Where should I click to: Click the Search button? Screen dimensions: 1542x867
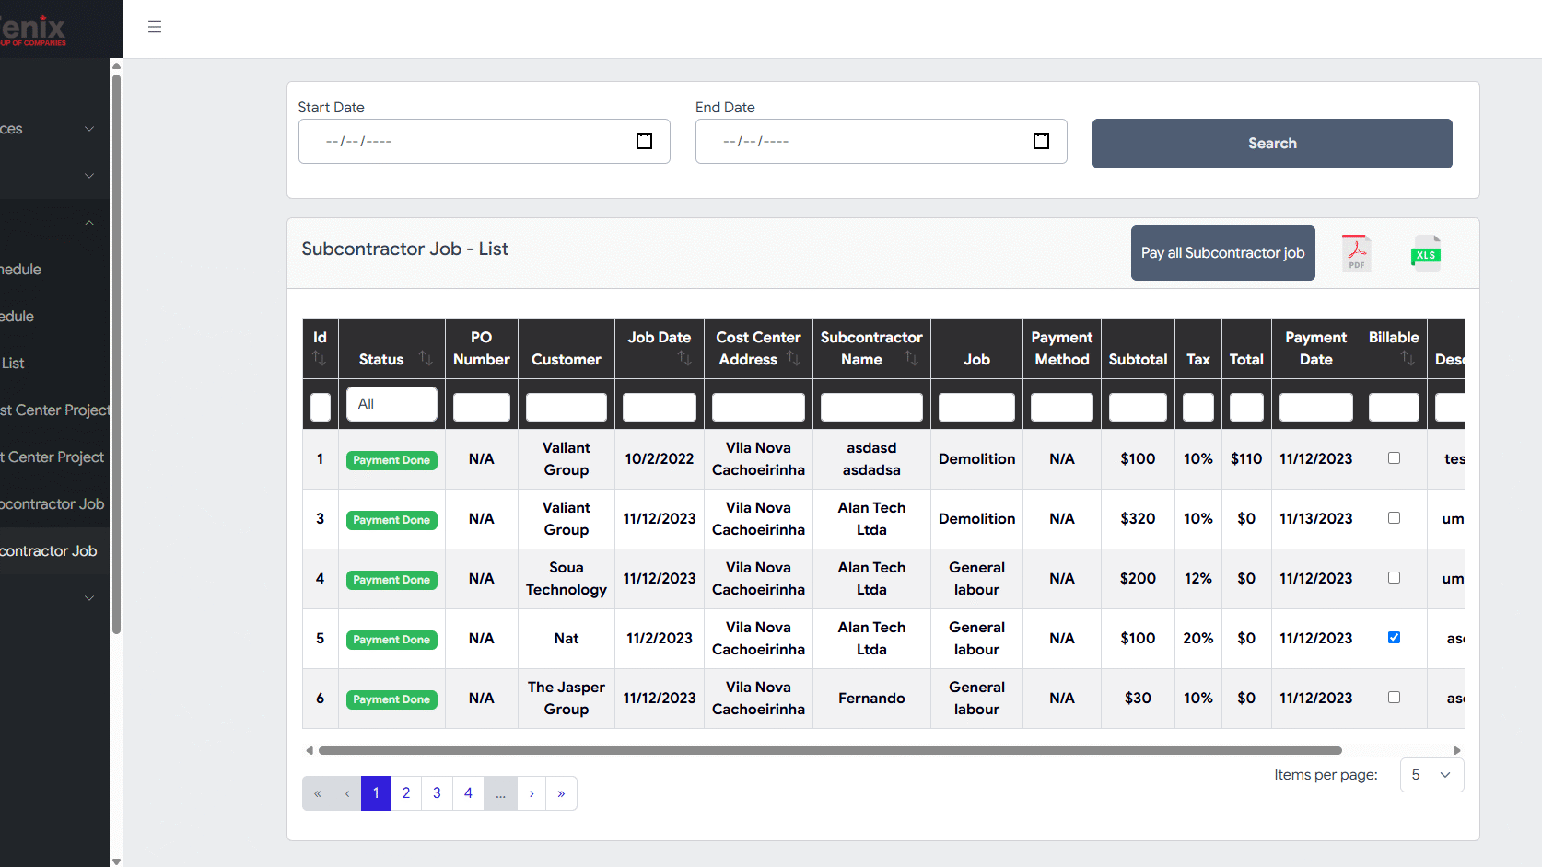[x=1272, y=144]
